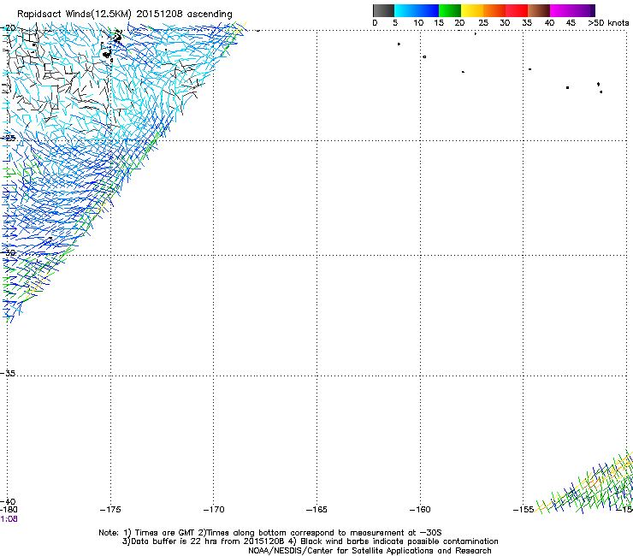Click the '-160' longitude axis label
This screenshot has width=633, height=556.
point(420,510)
